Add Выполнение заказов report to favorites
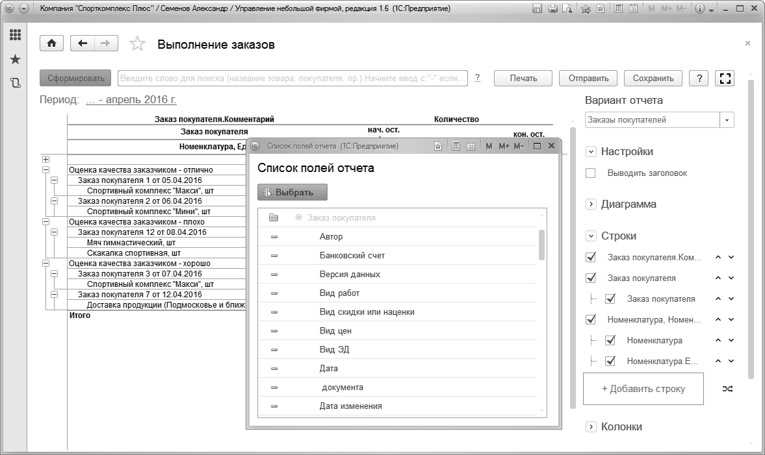765x455 pixels. (x=137, y=44)
